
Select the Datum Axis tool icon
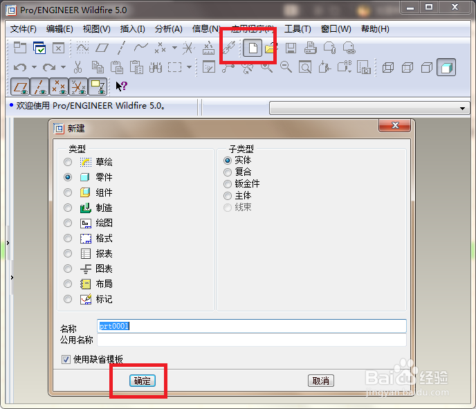point(122,48)
